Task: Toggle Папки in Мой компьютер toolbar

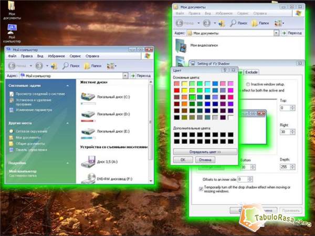Action: click(x=92, y=66)
